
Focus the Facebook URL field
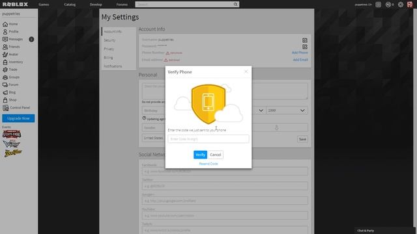(225, 171)
